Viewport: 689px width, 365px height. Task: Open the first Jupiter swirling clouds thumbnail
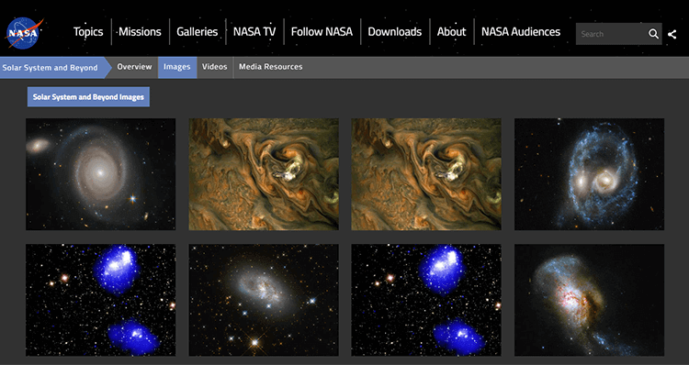click(264, 174)
